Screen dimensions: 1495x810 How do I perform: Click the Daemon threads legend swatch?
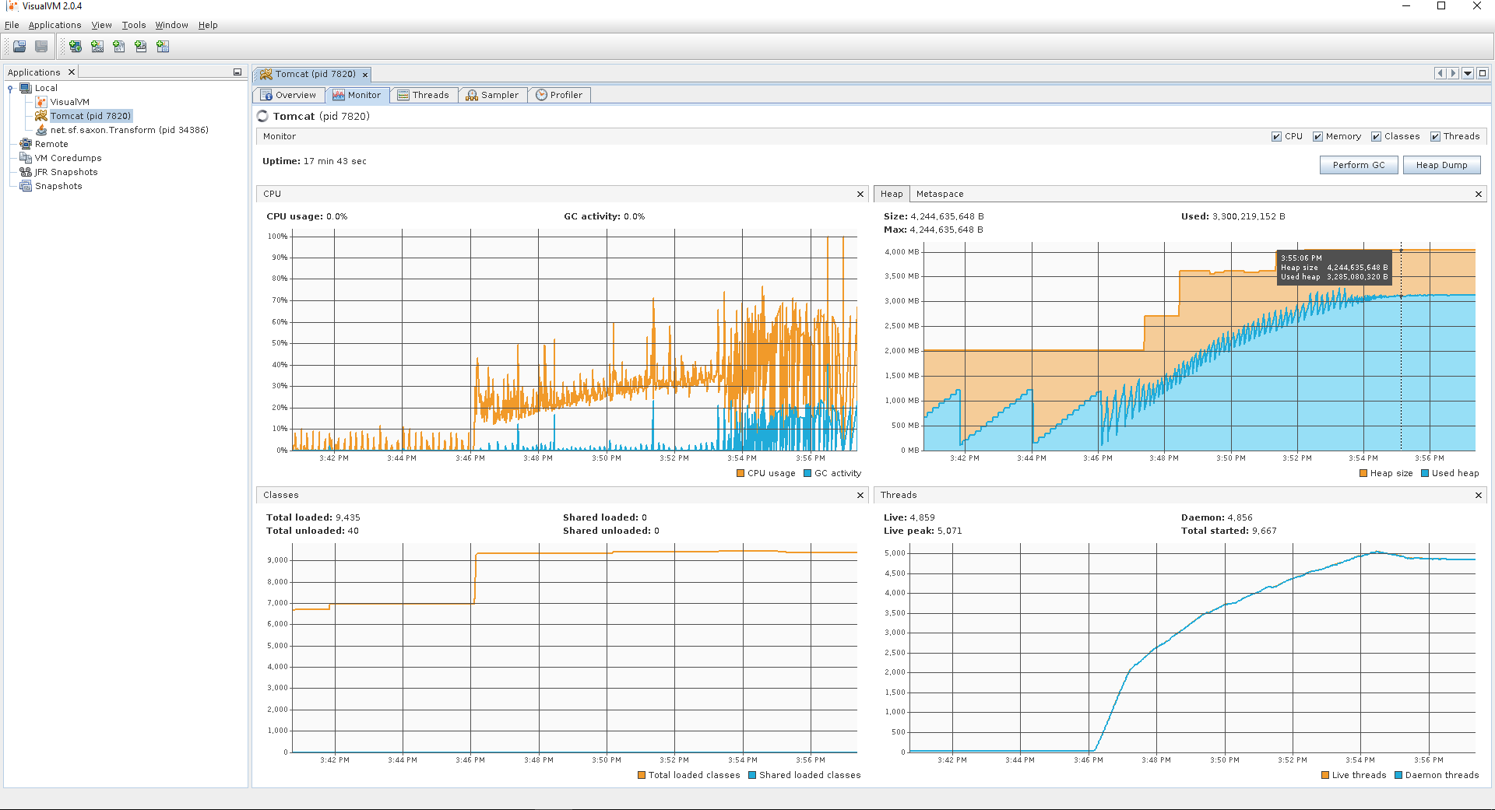[x=1398, y=775]
